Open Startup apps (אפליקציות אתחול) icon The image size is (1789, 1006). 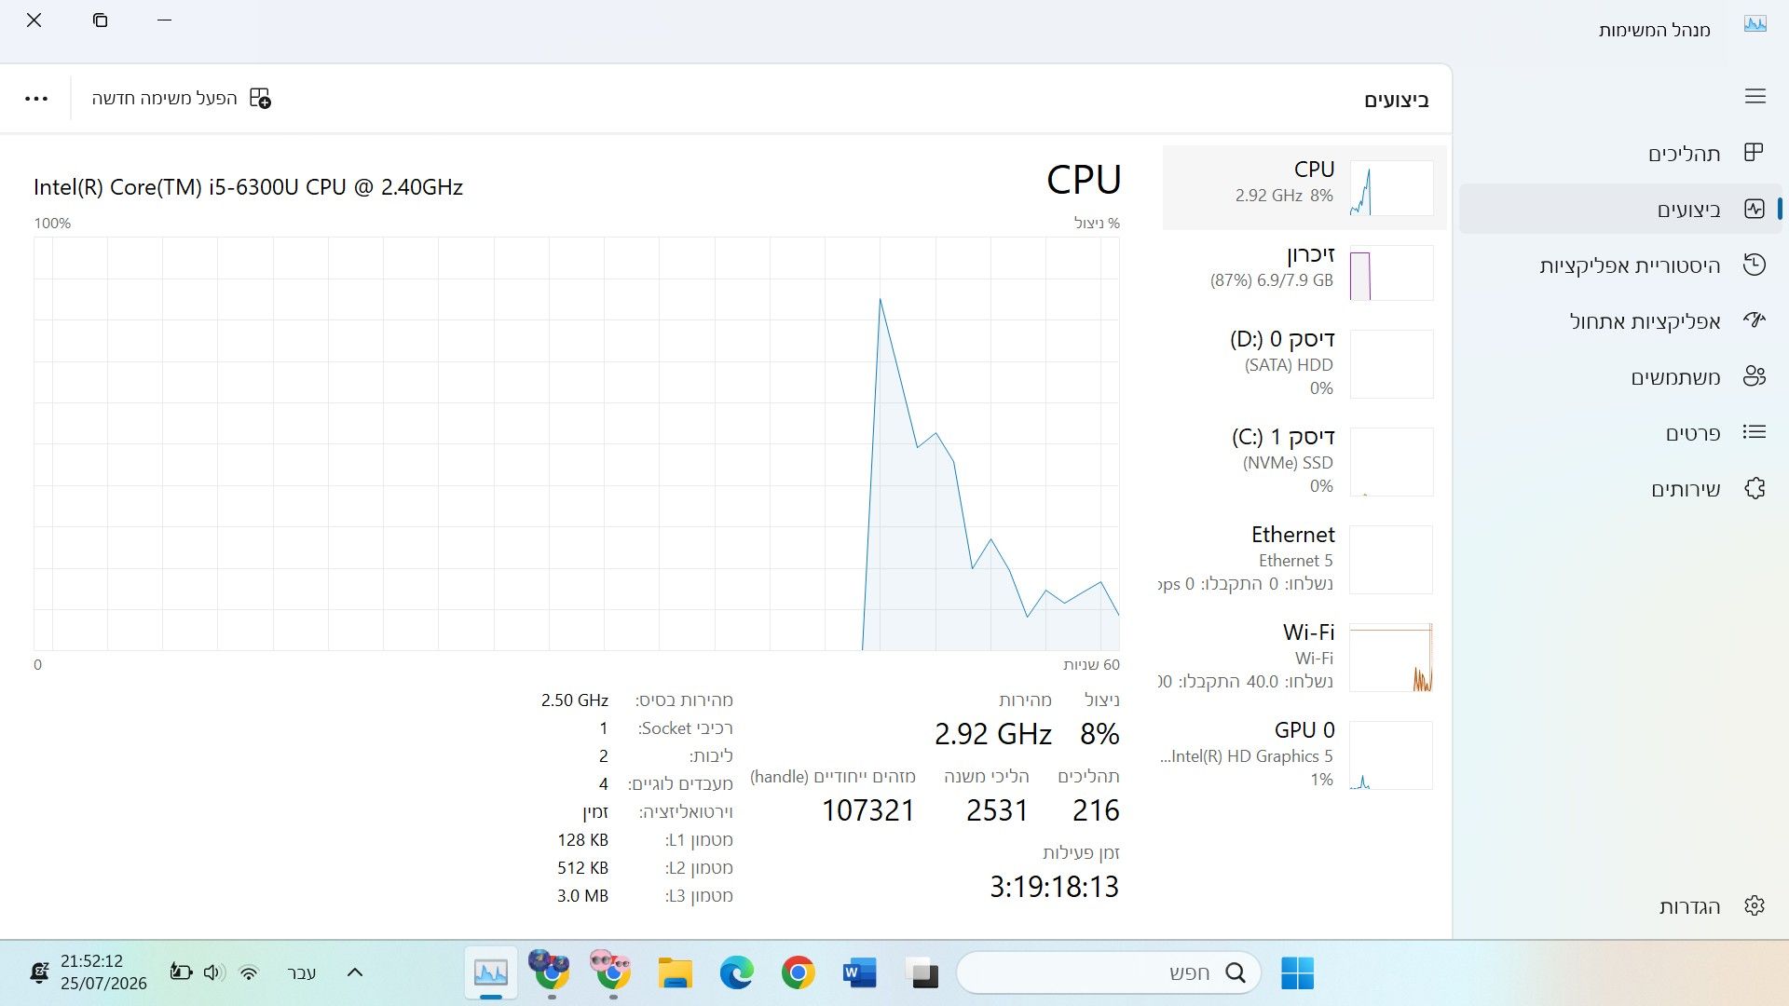[1755, 320]
